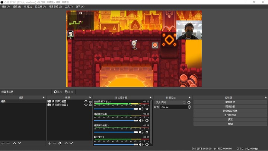Pop out the 來源 sources dock with its float icon

coord(90,97)
